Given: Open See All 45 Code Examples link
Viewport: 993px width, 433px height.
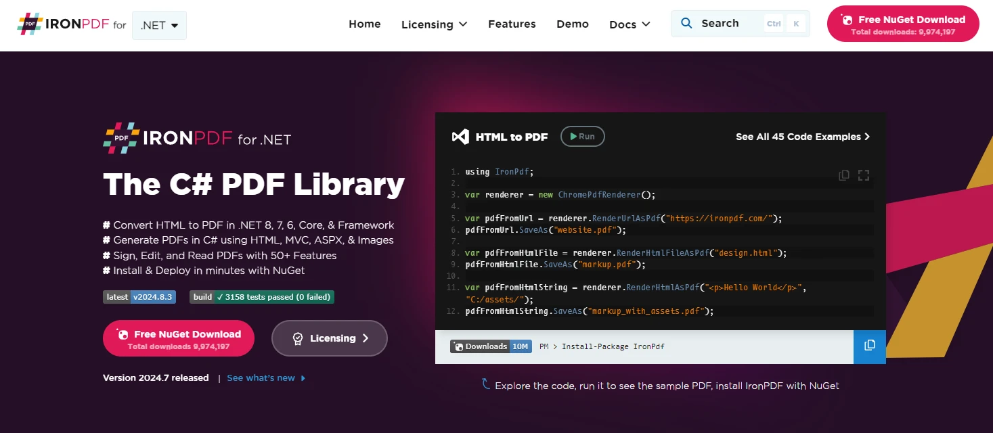Looking at the screenshot, I should point(803,137).
